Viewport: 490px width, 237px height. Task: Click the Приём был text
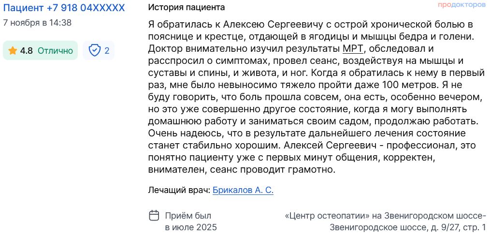(x=188, y=216)
